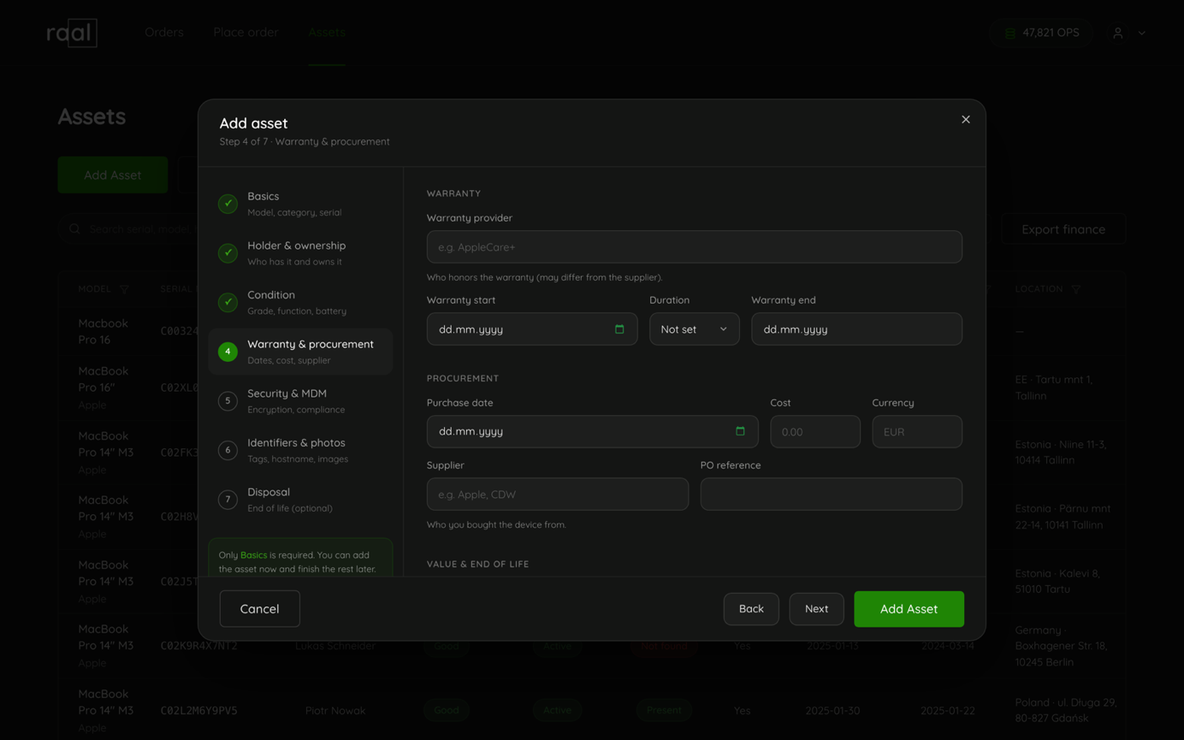Screen dimensions: 1184x740
Task: Click location Kalevi 8, Tartu
Action: (x=1057, y=581)
